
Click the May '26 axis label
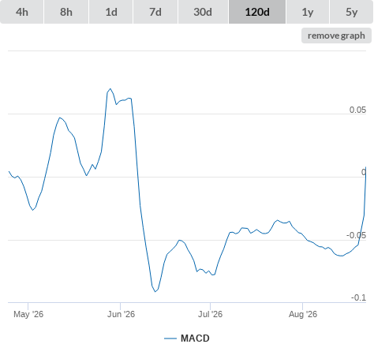(28, 314)
